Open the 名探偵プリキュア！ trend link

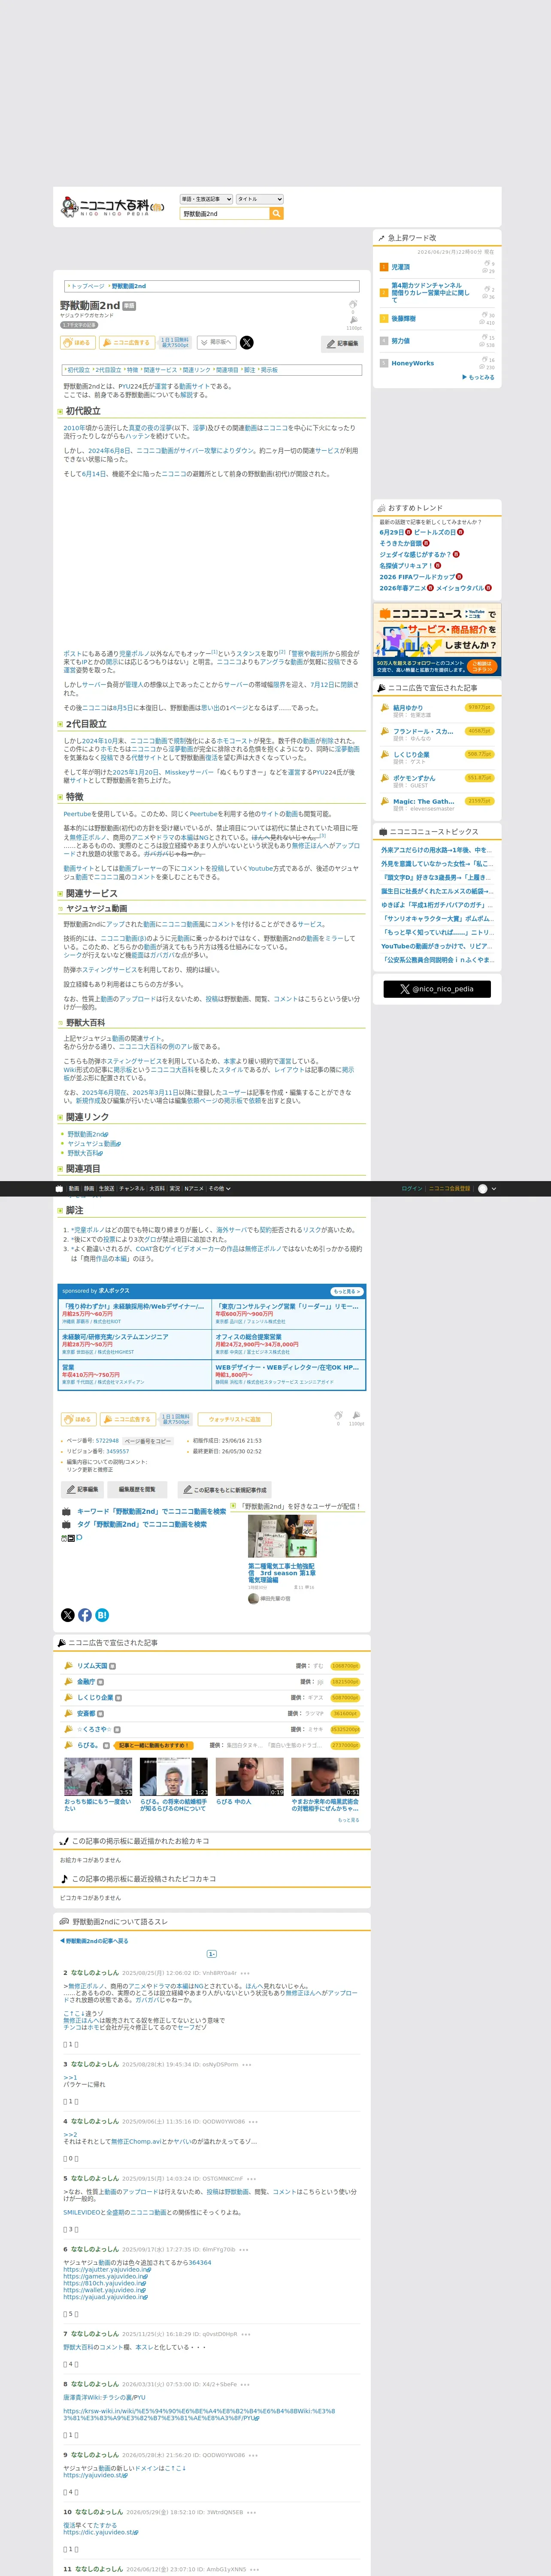pyautogui.click(x=406, y=565)
